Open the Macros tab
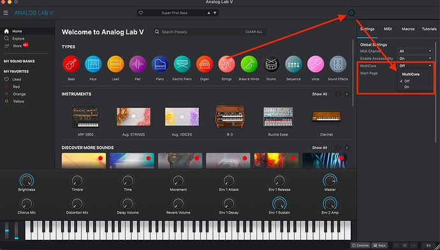The width and height of the screenshot is (440, 250). 408,29
